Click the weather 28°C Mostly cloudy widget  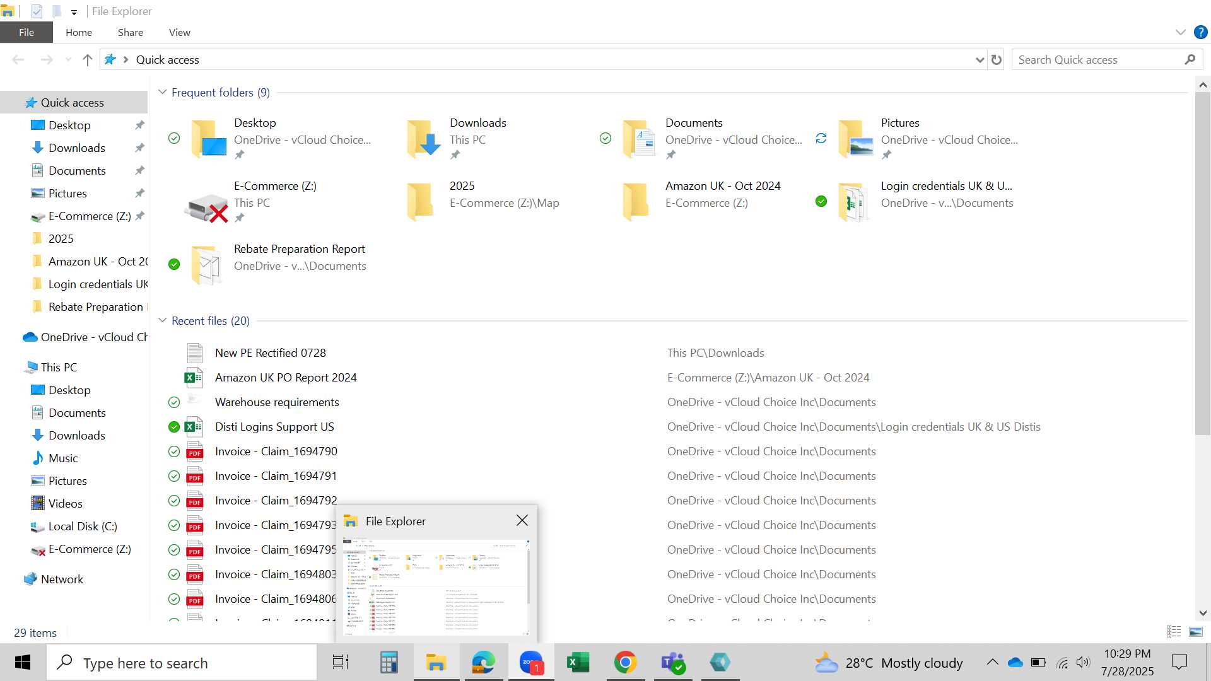click(889, 663)
